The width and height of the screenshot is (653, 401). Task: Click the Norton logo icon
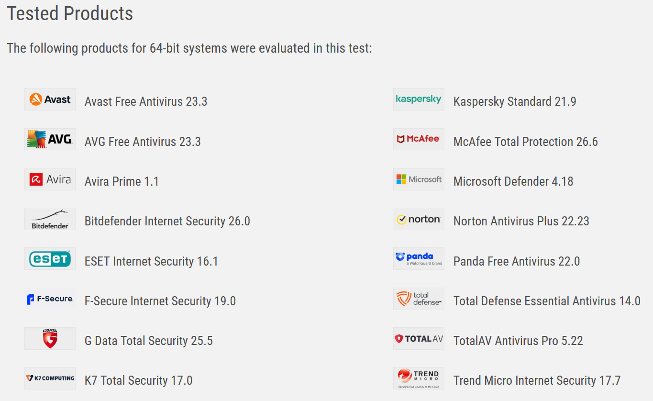click(419, 219)
